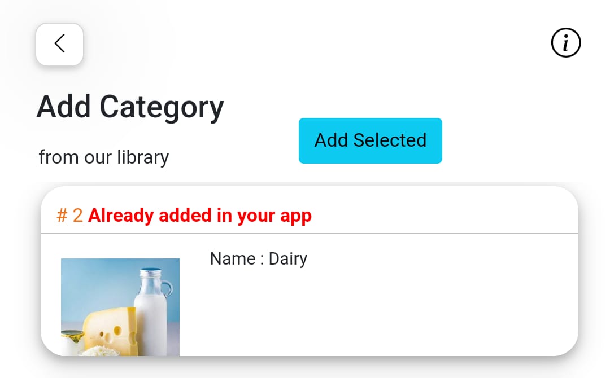Screen dimensions: 610x378
Task: Select the Dairy category thumbnail image
Action: [x=120, y=307]
